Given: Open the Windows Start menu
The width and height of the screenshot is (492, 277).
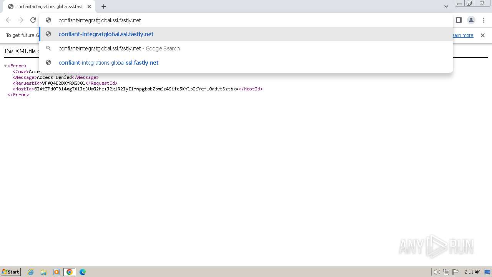Looking at the screenshot, I should click(x=11, y=272).
